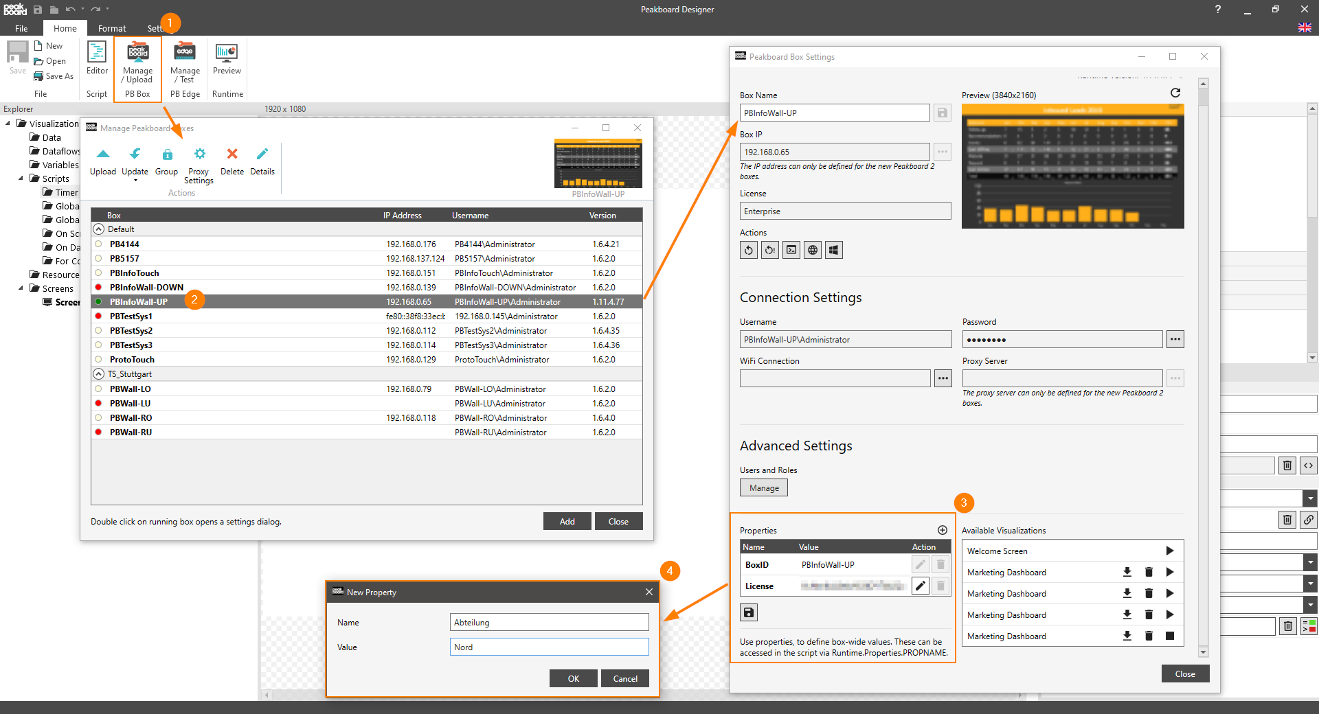Open Details pencil action
Viewport: 1319px width, 714px height.
[x=262, y=162]
